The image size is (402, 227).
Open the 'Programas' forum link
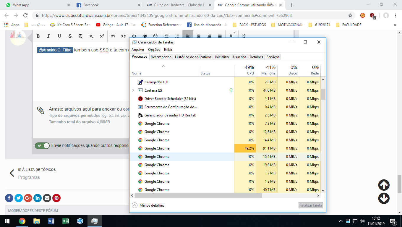point(29,177)
